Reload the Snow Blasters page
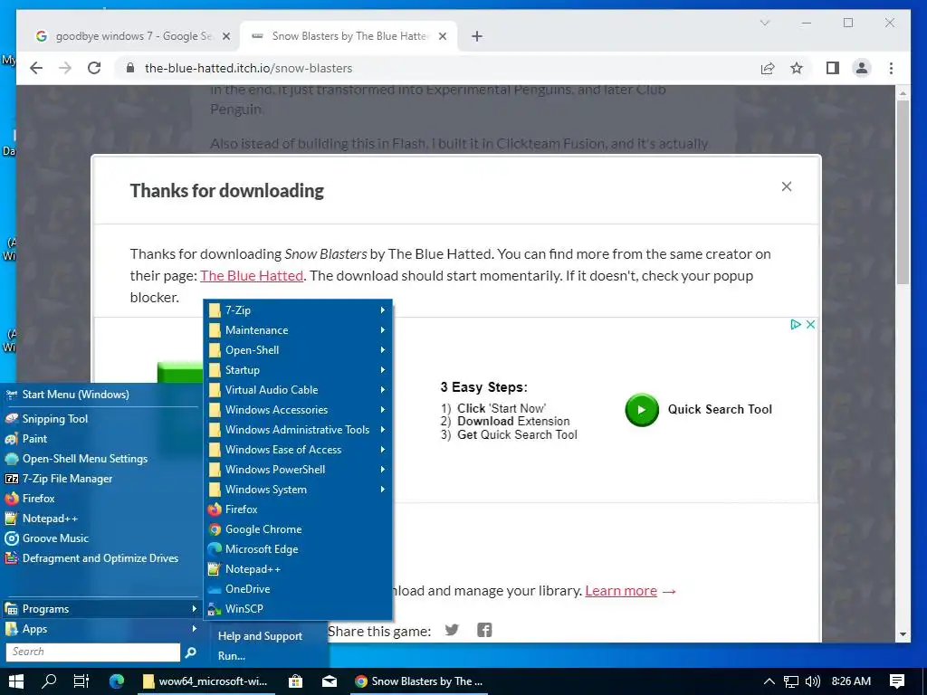Image resolution: width=927 pixels, height=695 pixels. (x=94, y=68)
